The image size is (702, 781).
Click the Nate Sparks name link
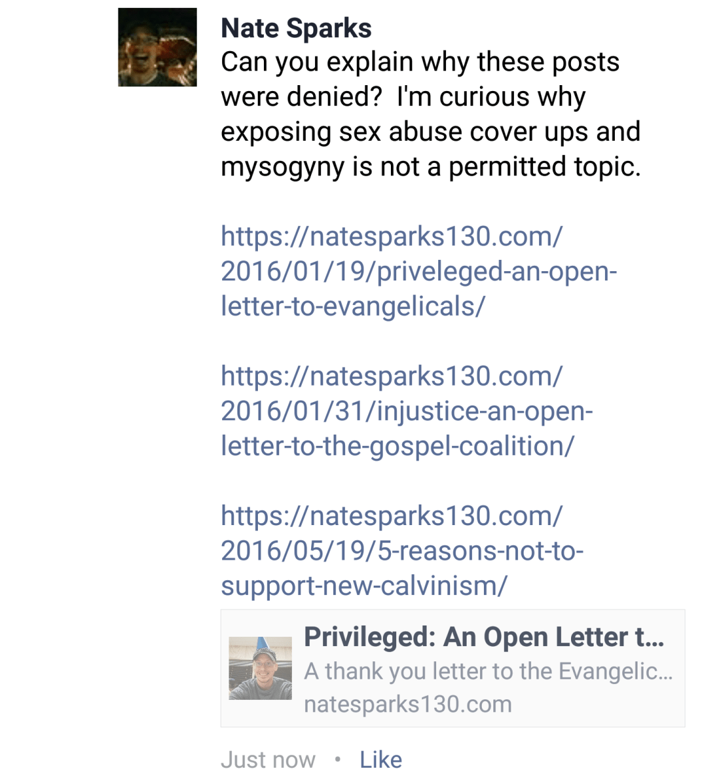296,28
